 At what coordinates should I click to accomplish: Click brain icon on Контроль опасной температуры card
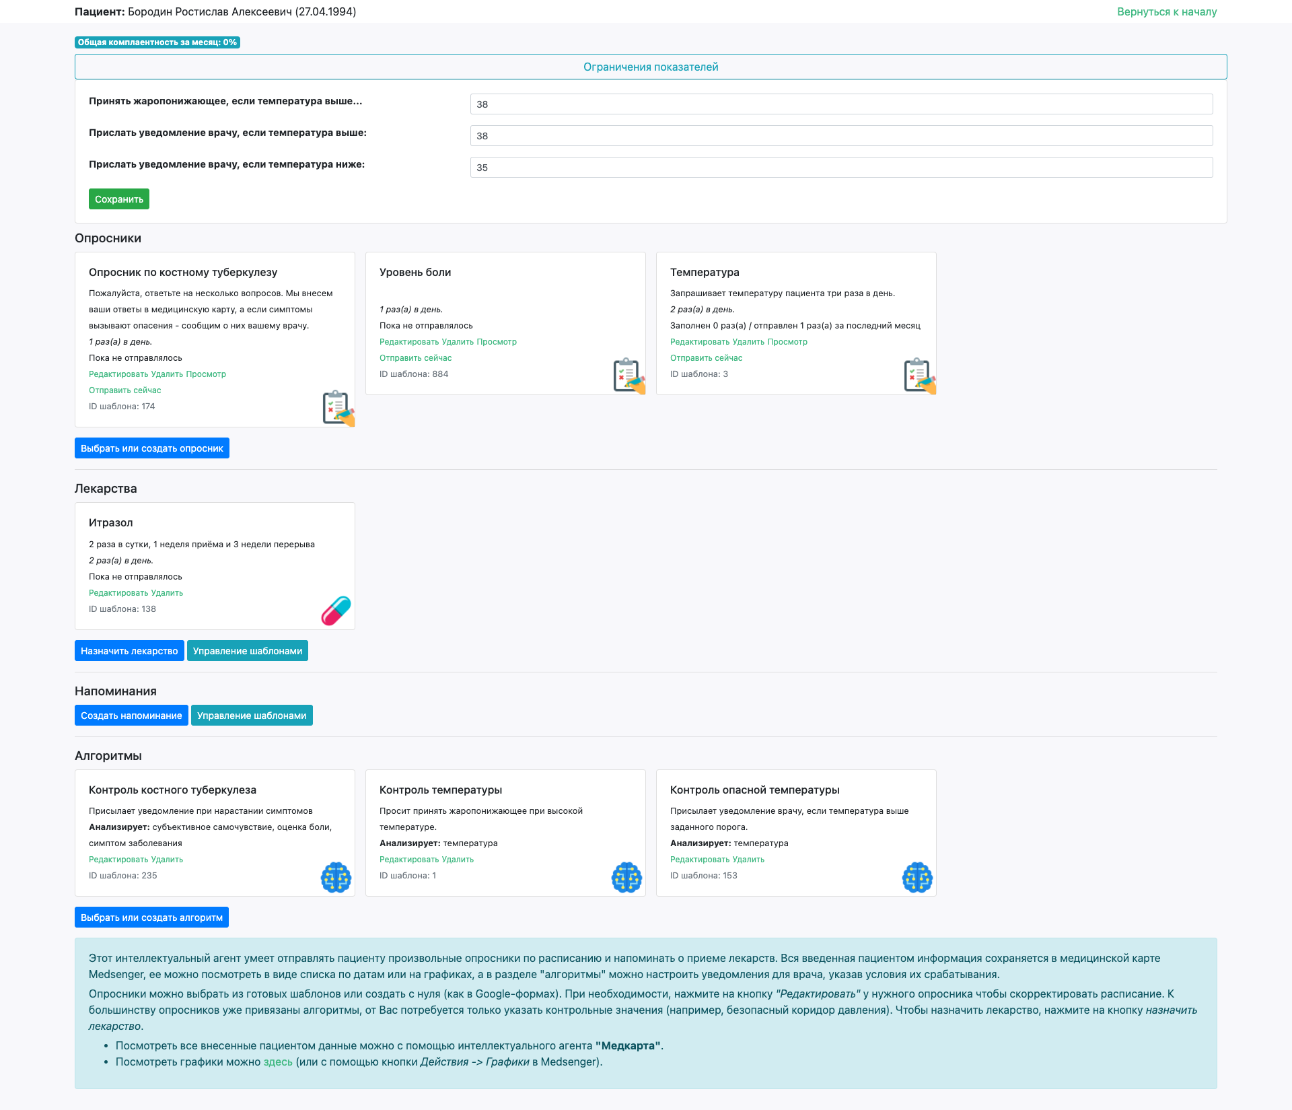coord(918,877)
